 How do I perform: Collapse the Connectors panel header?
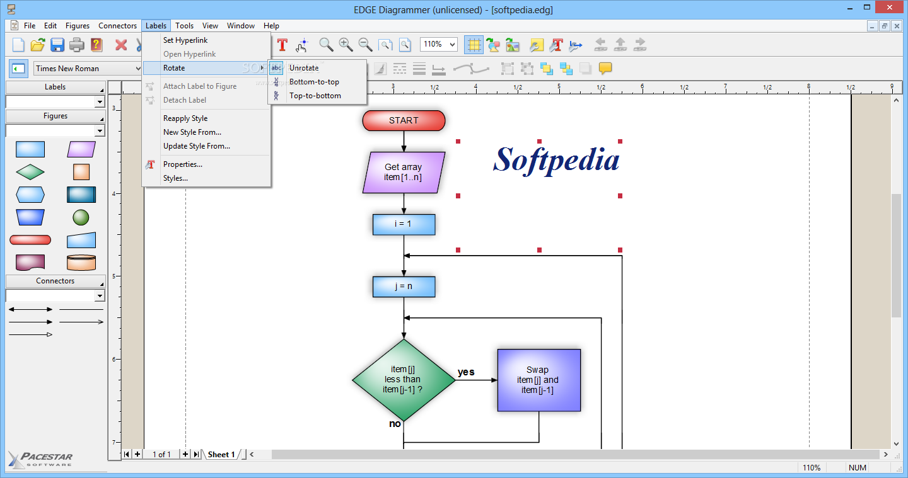pyautogui.click(x=55, y=281)
